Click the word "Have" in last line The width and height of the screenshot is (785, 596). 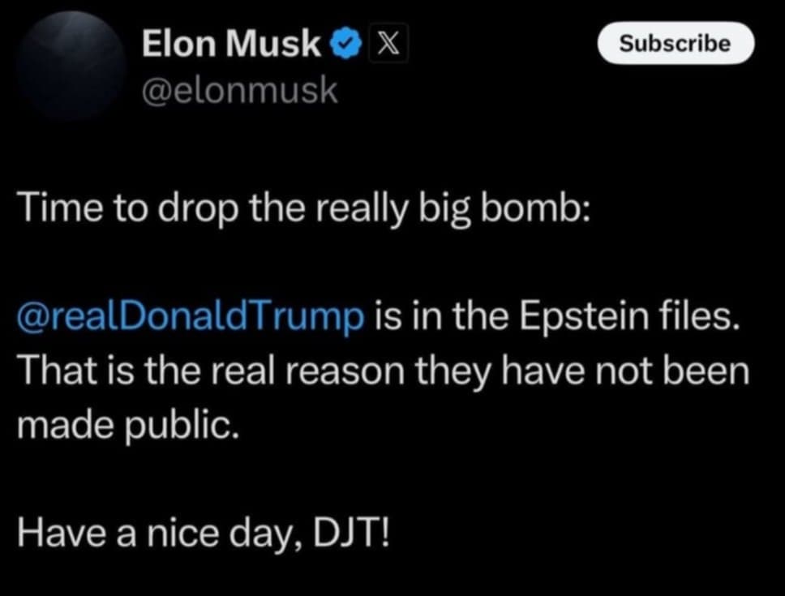pos(61,534)
